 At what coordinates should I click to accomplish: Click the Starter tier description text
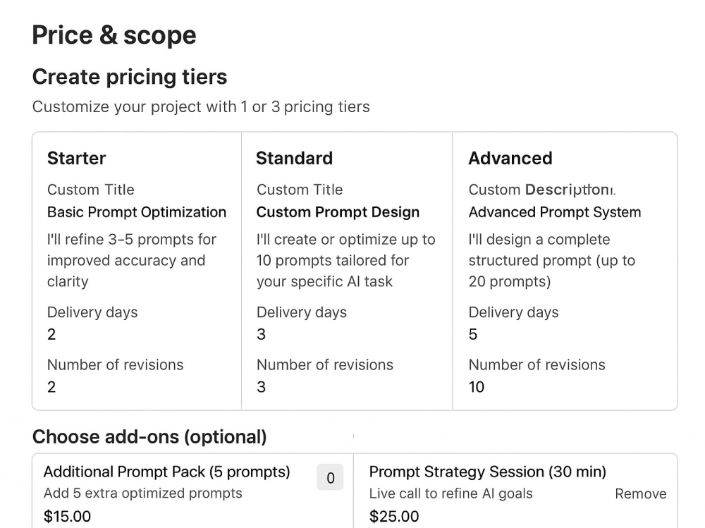coord(132,260)
